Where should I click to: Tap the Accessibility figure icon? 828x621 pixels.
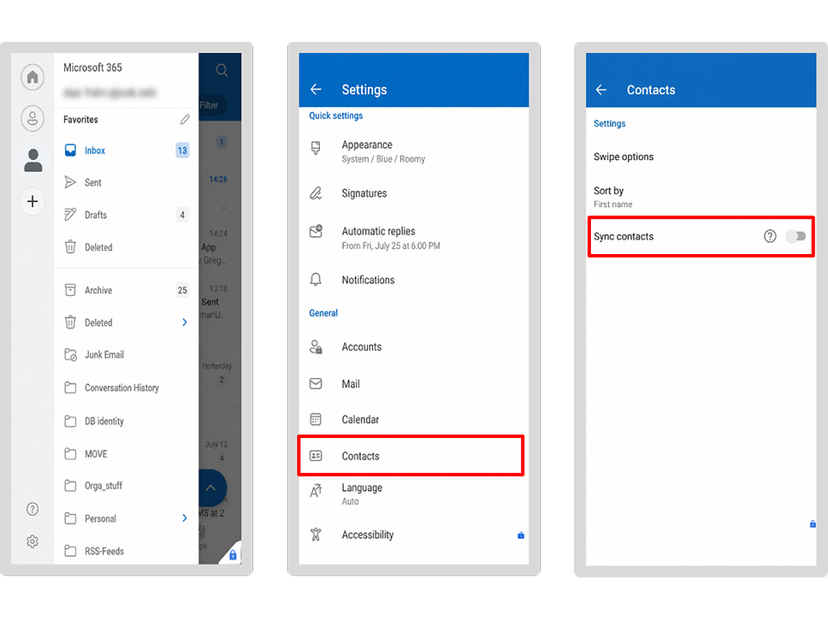(316, 535)
